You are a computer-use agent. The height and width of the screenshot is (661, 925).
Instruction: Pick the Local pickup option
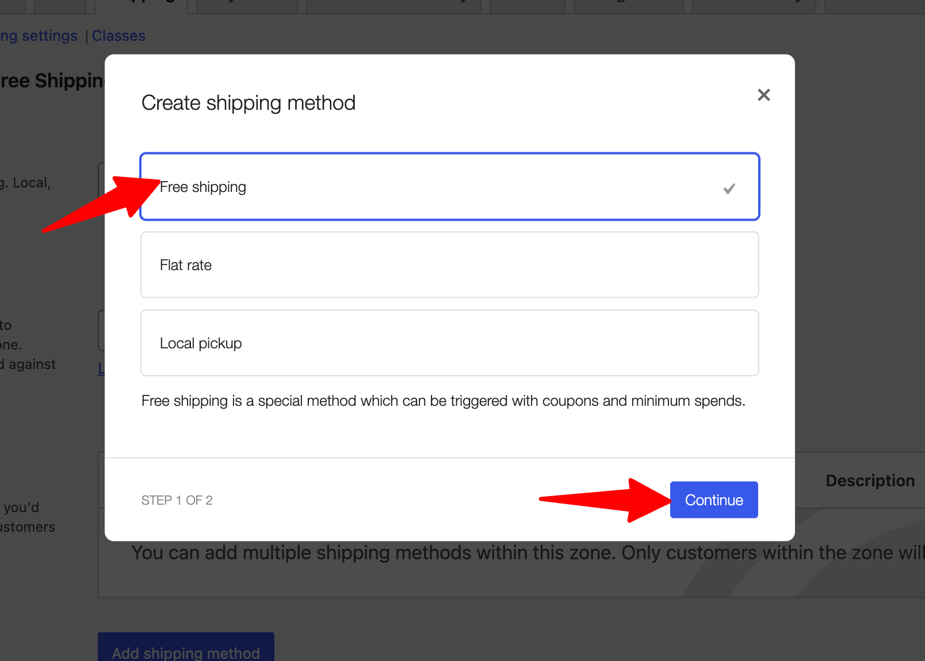[x=450, y=343]
